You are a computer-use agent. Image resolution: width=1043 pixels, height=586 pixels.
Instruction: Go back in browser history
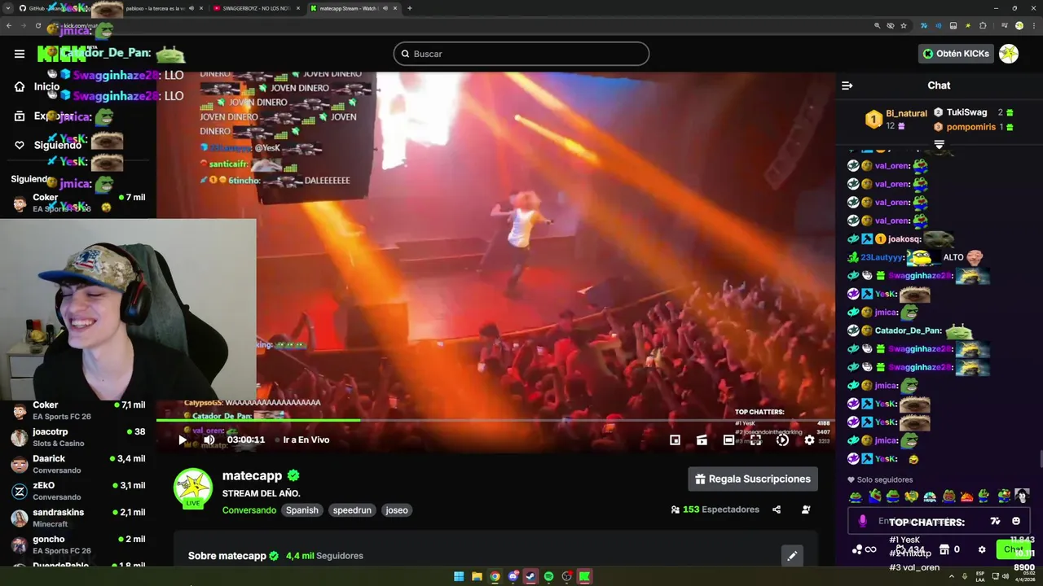point(9,26)
